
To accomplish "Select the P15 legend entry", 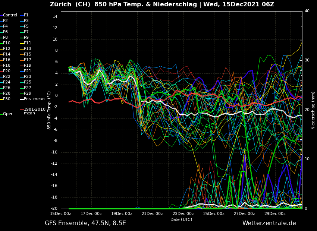I will click(x=28, y=54).
